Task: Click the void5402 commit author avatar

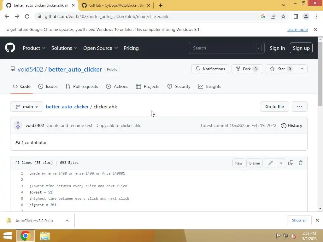Action: 18,125
